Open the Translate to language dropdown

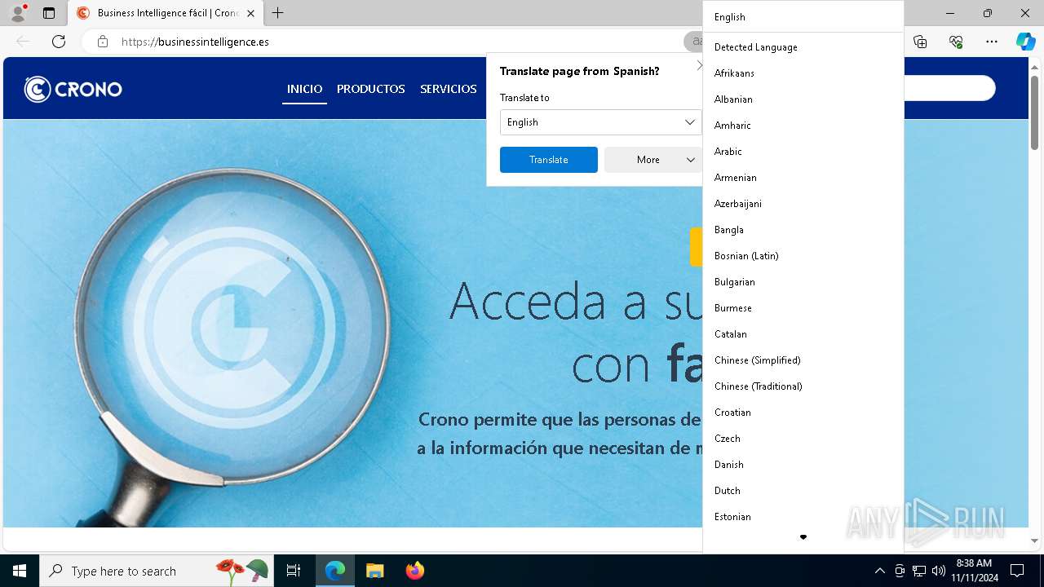[x=600, y=122]
